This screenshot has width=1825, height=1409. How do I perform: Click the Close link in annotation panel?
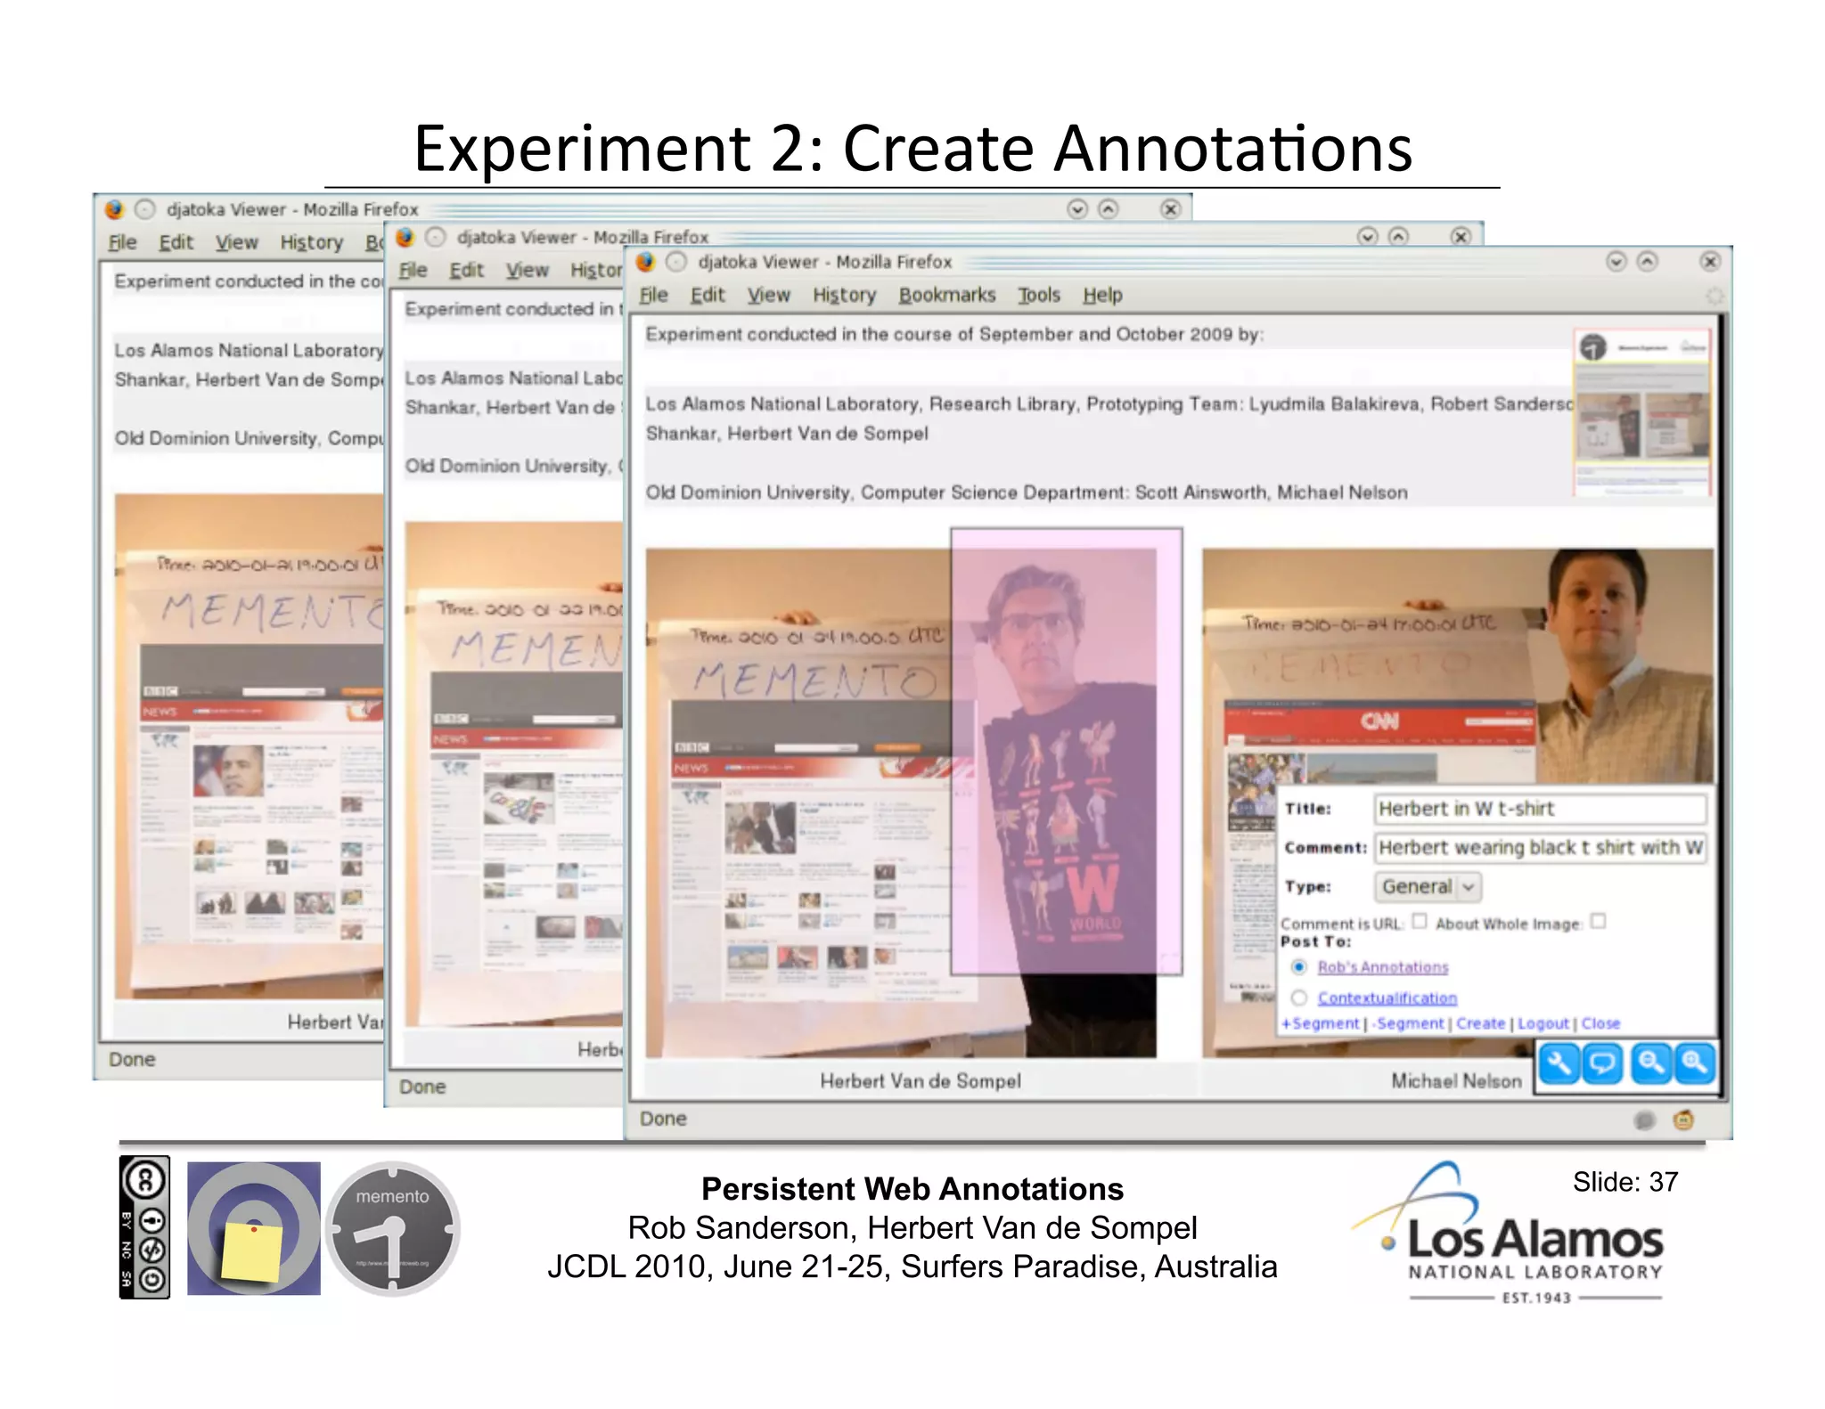1600,1024
